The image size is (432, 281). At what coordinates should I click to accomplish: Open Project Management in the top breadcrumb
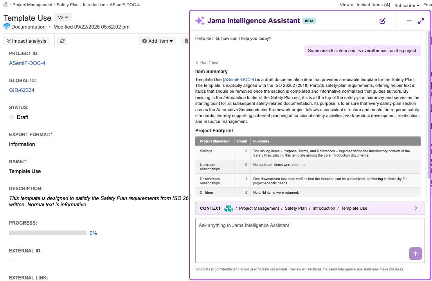point(32,5)
